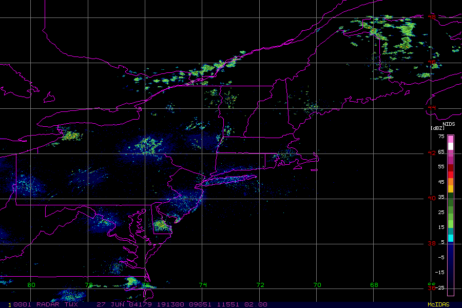Click the yellow McIDAS label
This screenshot has width=462, height=308.
point(438,304)
